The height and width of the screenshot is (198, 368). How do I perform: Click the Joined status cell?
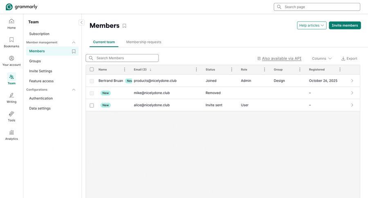coord(211,81)
